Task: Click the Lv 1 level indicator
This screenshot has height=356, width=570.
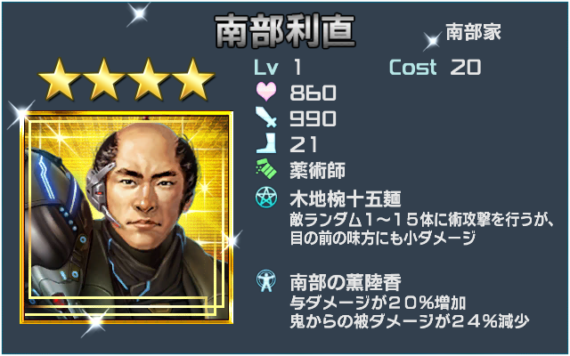Action: pos(278,68)
